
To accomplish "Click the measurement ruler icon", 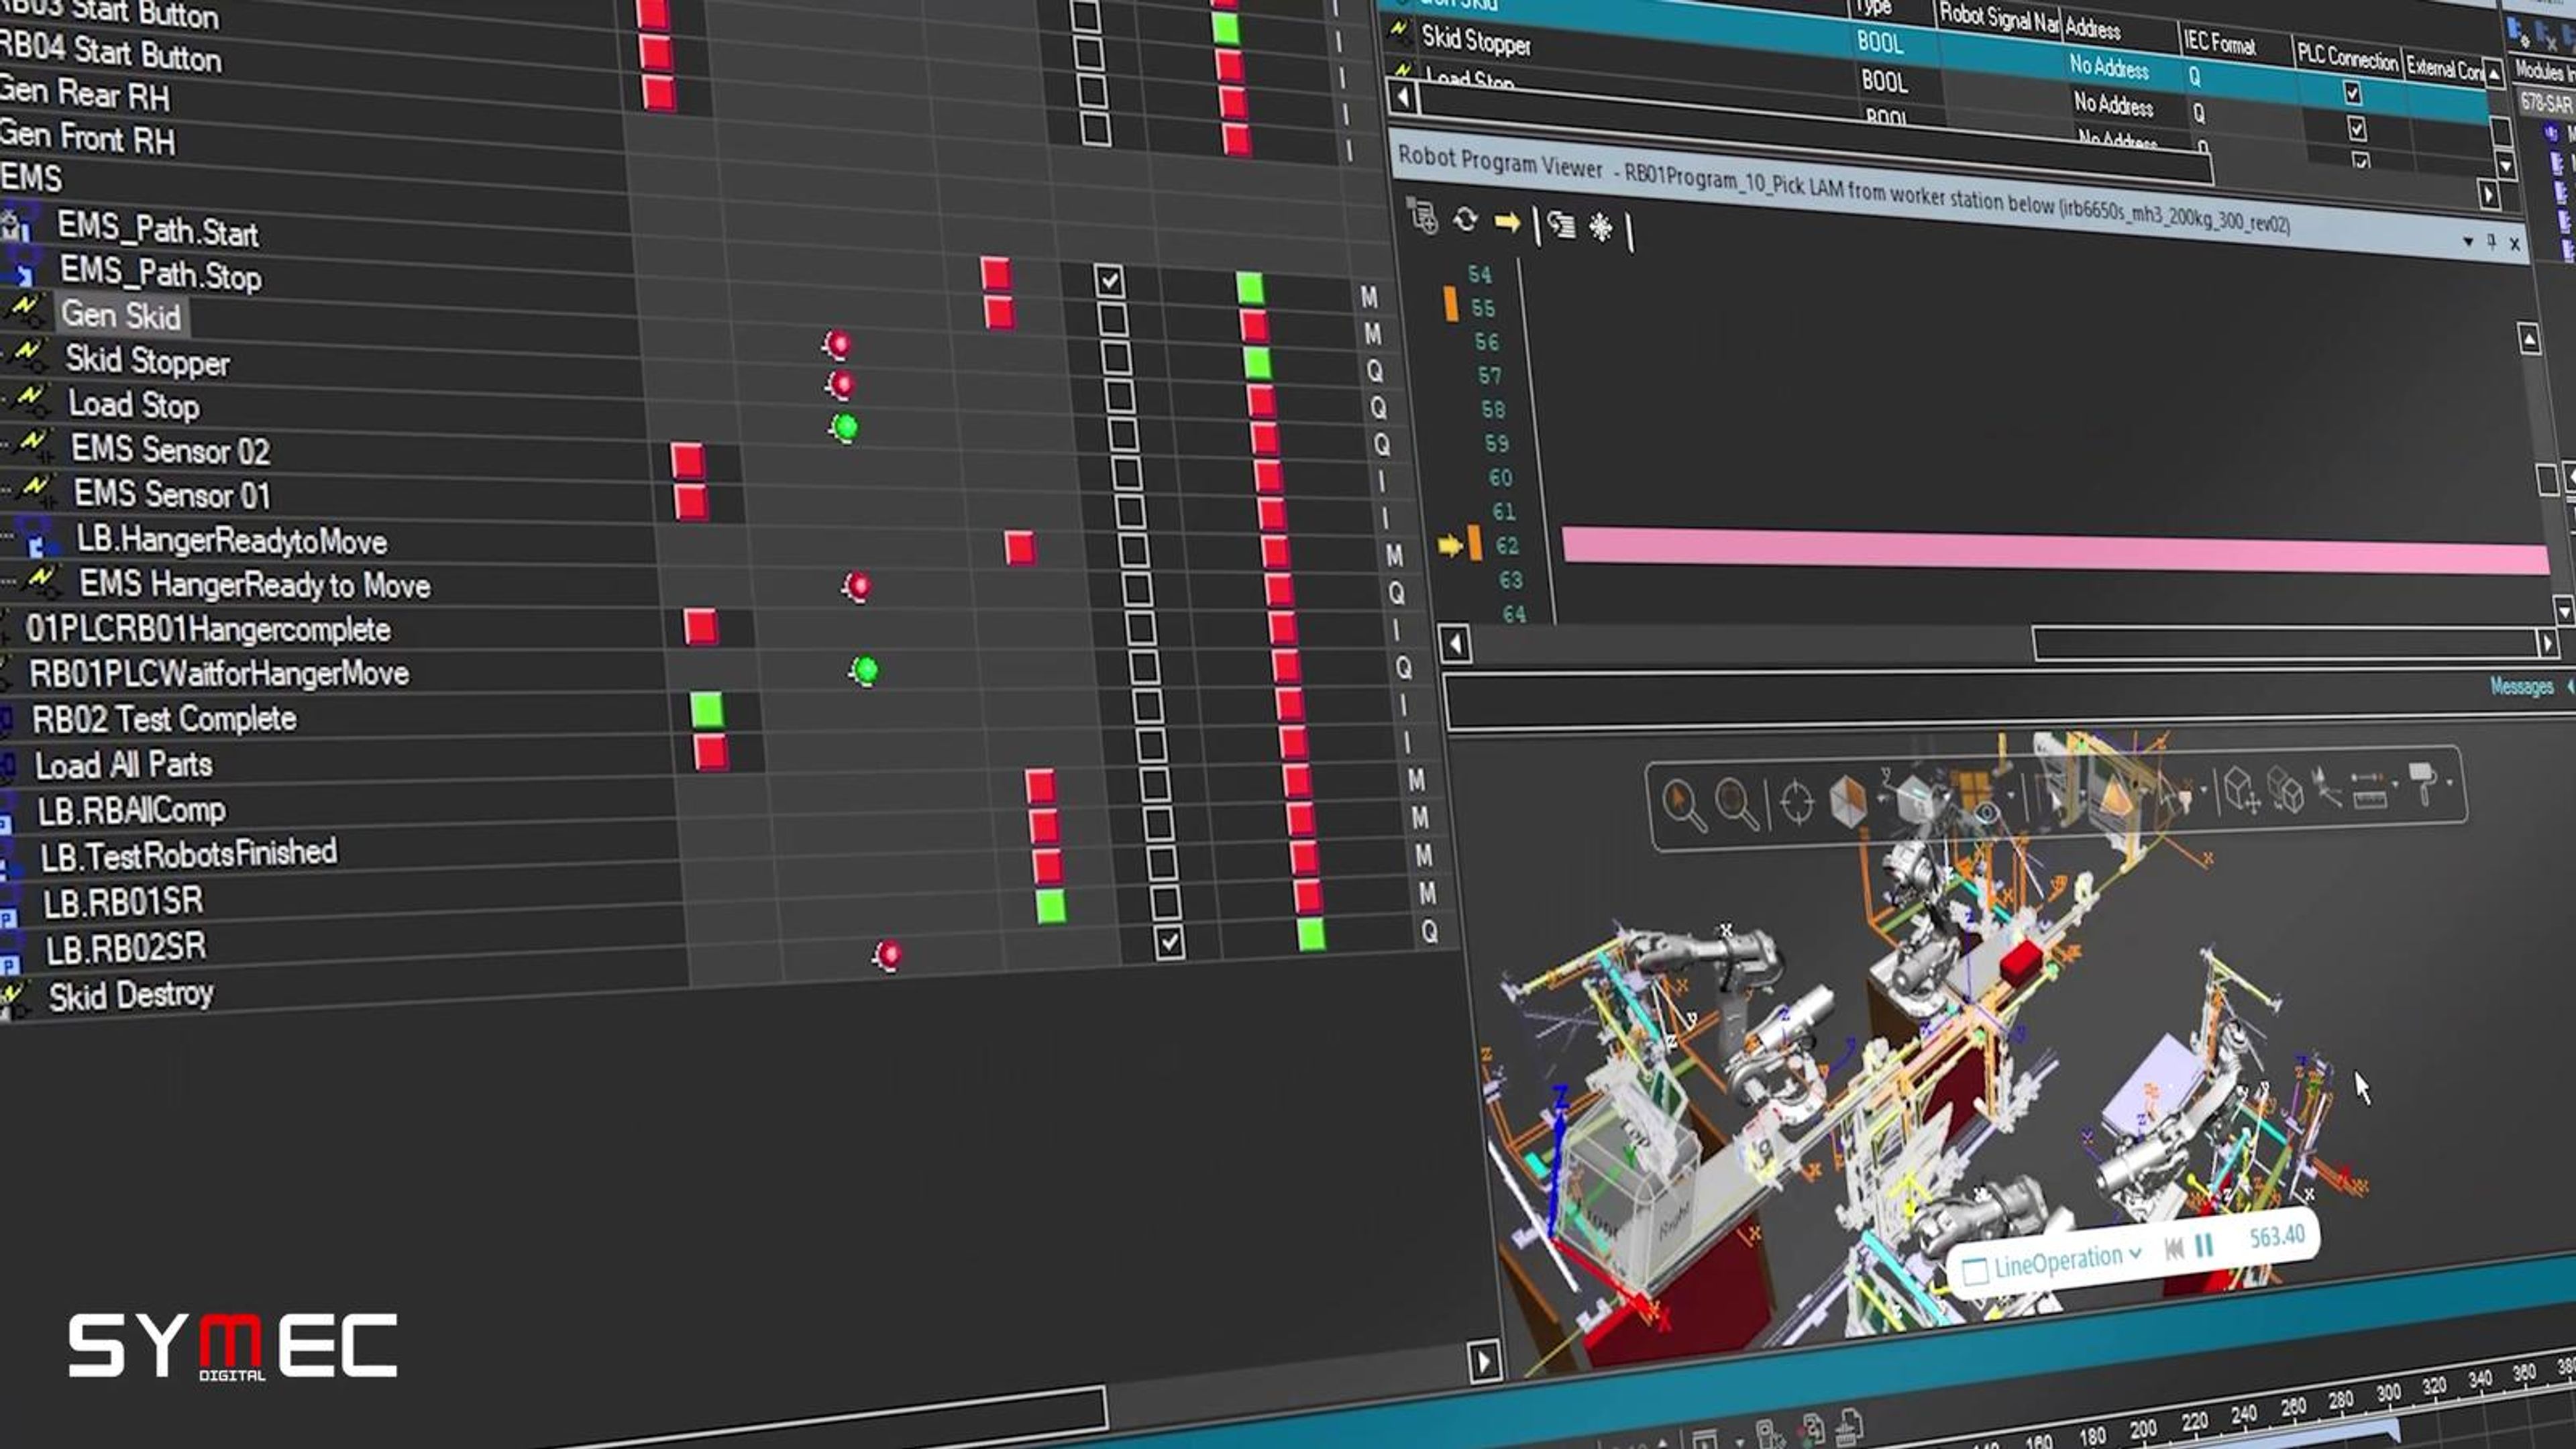I will coord(2369,790).
